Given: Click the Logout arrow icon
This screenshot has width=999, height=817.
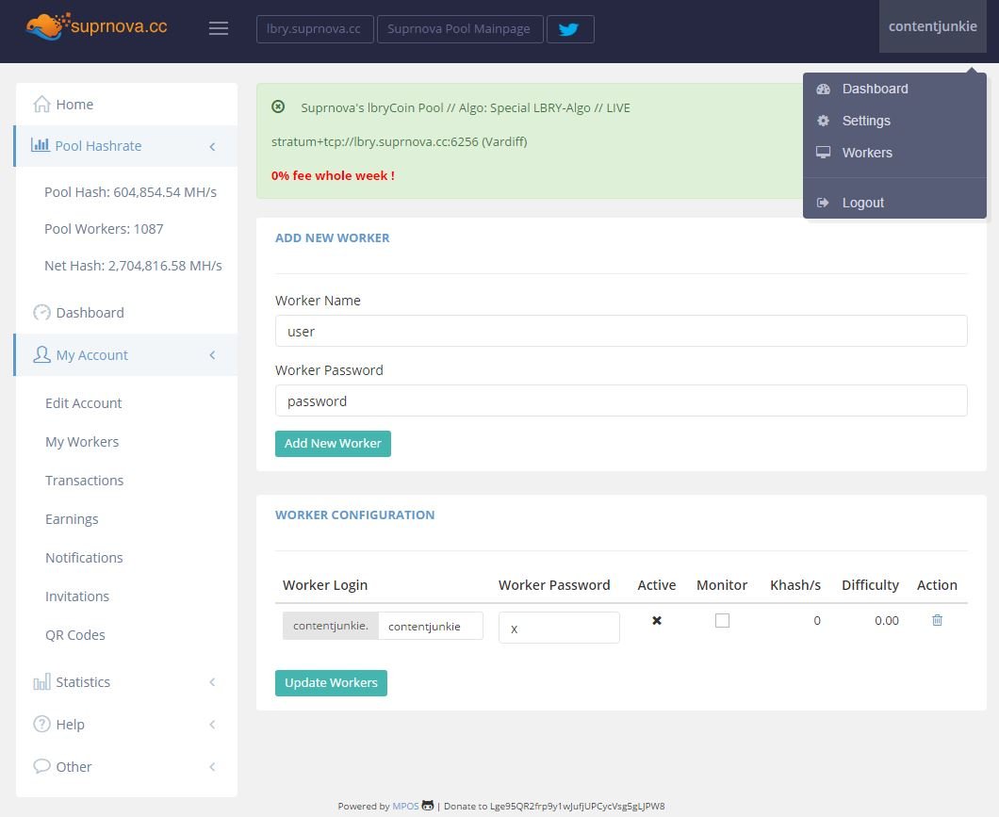Looking at the screenshot, I should tap(823, 203).
